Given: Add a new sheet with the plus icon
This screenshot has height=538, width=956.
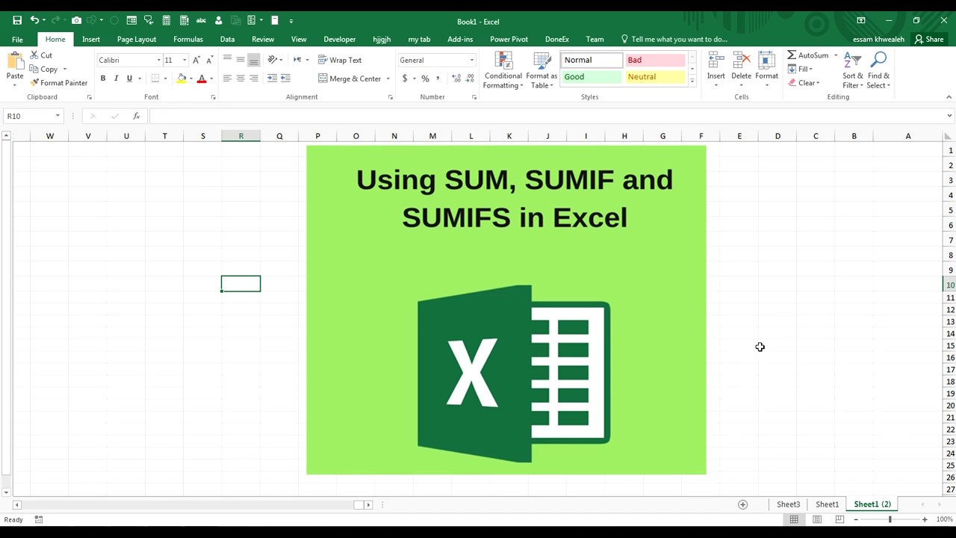Looking at the screenshot, I should [742, 504].
